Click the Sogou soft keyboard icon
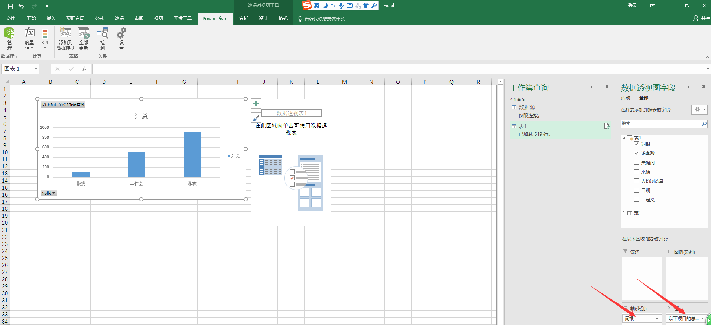Screen dimensions: 711x325 [x=350, y=6]
